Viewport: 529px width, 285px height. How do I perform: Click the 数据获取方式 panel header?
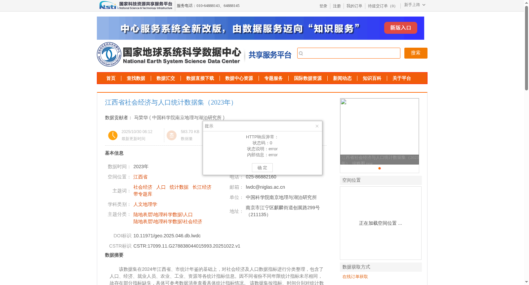(381, 267)
